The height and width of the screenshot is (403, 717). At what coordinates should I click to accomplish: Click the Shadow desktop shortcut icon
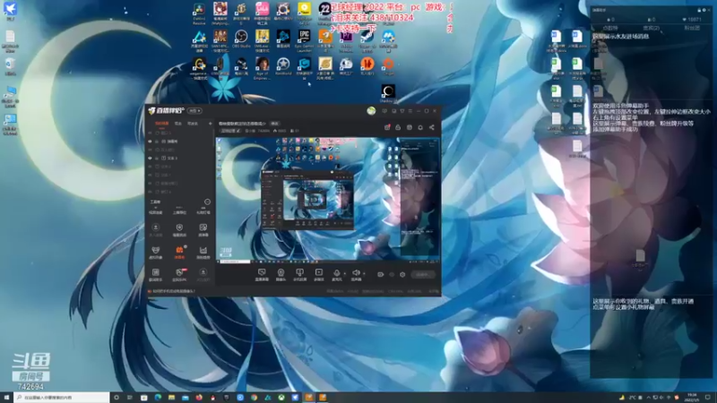pyautogui.click(x=388, y=93)
